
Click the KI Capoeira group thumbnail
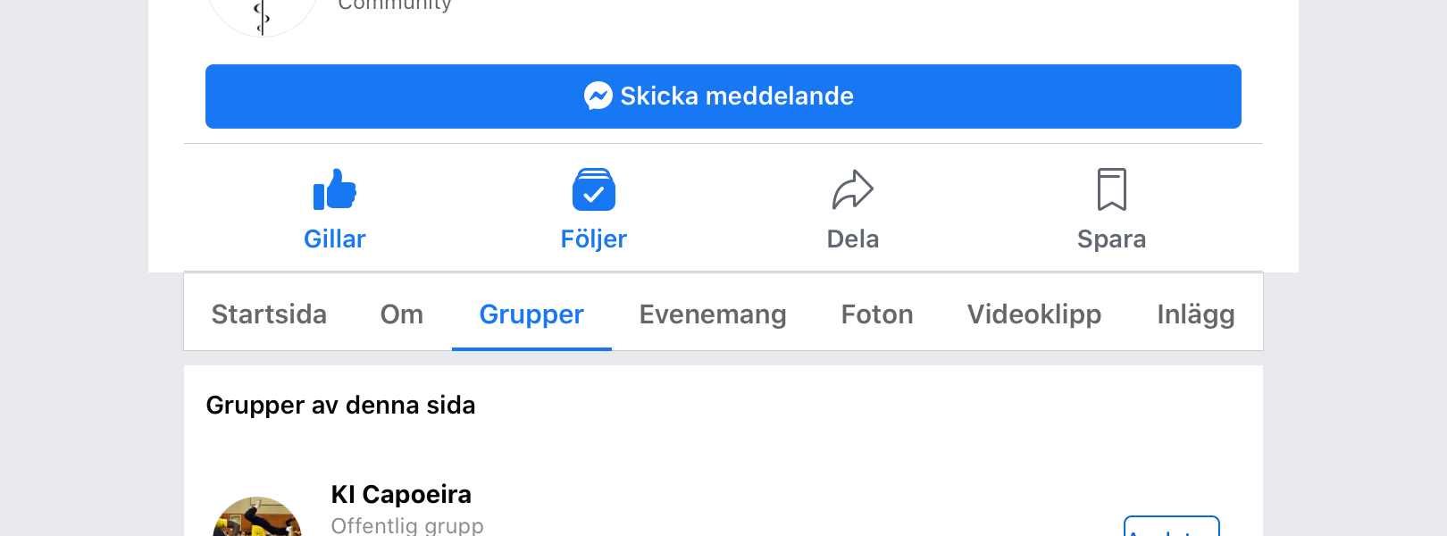pos(257,516)
